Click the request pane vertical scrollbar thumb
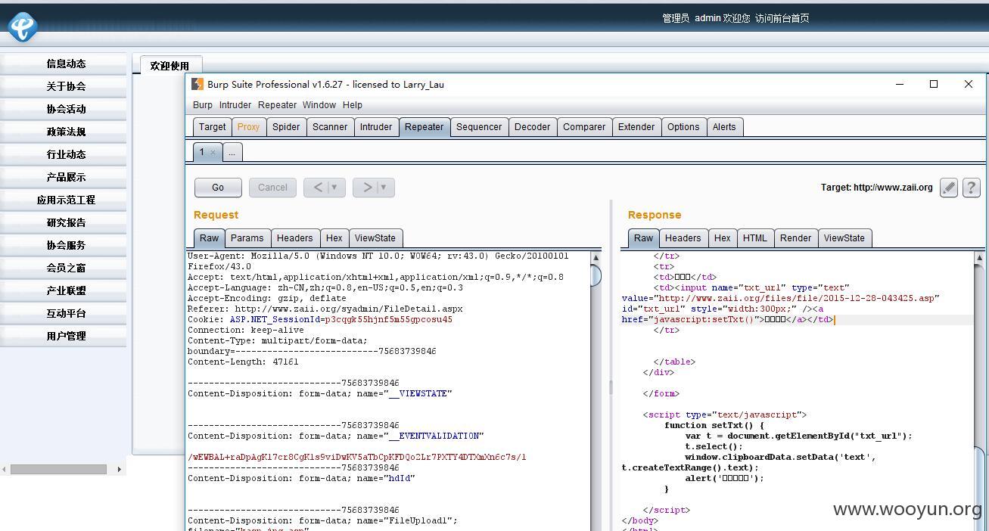 [596, 275]
